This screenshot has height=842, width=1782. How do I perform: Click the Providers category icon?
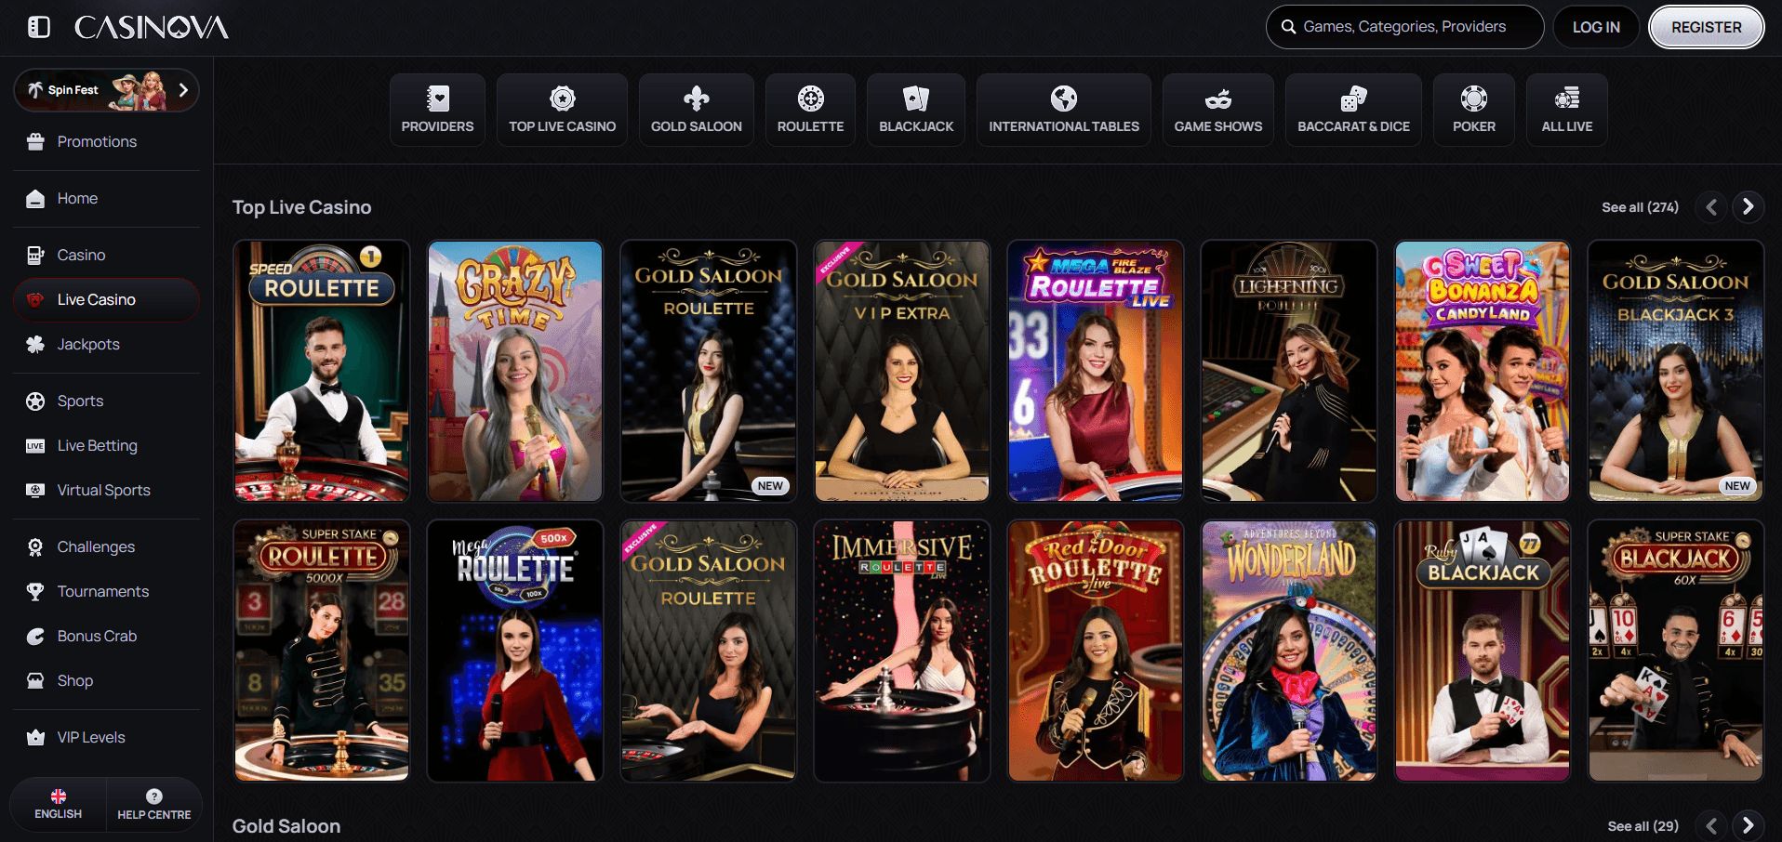[437, 98]
